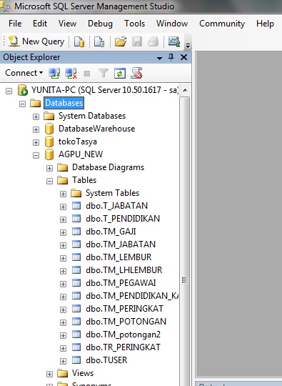Expand the dbo.T_JABATAN table
The width and height of the screenshot is (282, 386).
[63, 207]
